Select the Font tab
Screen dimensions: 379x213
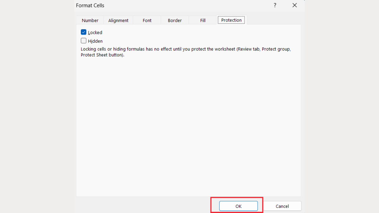pyautogui.click(x=147, y=20)
